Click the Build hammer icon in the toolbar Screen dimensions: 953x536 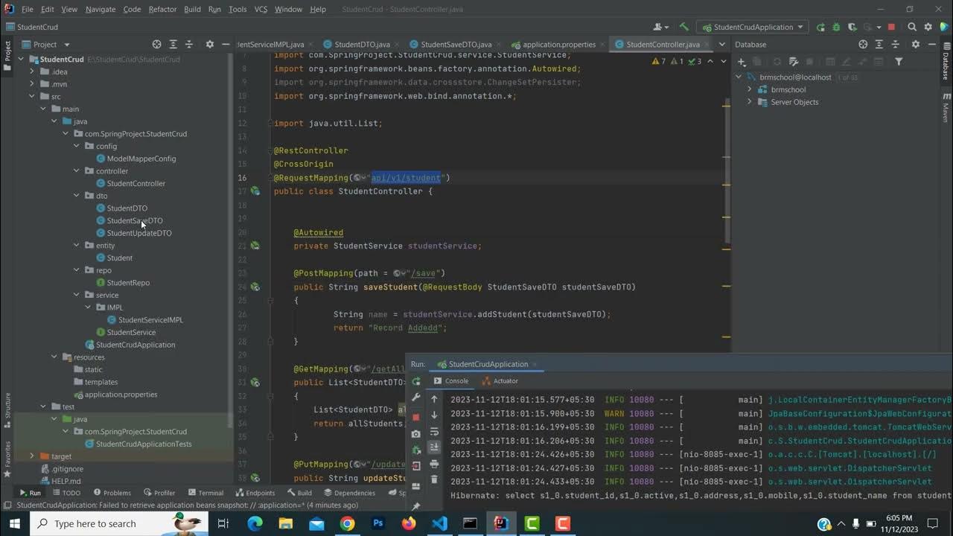(683, 27)
